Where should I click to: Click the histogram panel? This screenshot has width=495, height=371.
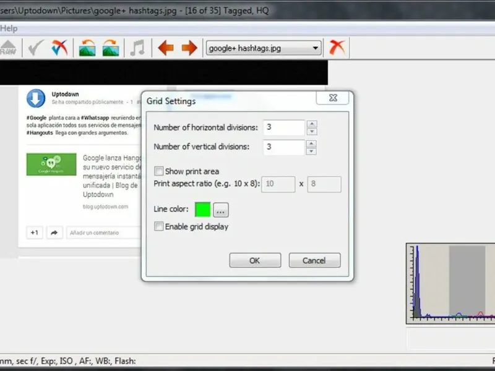(x=450, y=283)
